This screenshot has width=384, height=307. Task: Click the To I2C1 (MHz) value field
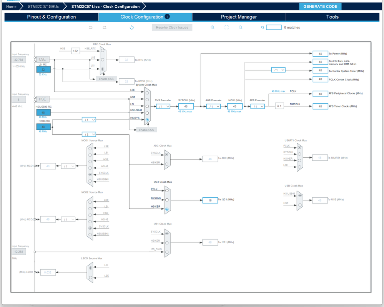coord(210,200)
